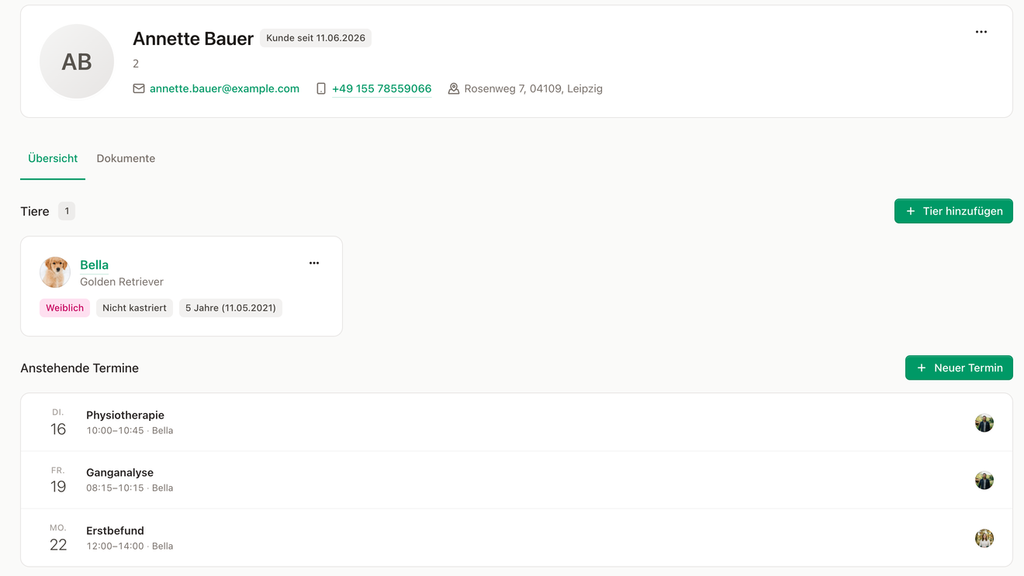Click the AB customer avatar
The width and height of the screenshot is (1024, 576).
[x=77, y=61]
